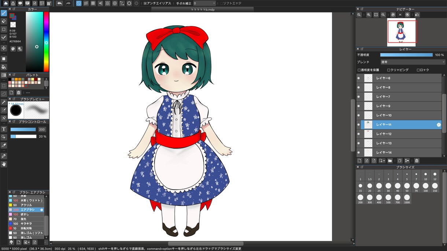Select the ぼかし brush

pos(26,214)
